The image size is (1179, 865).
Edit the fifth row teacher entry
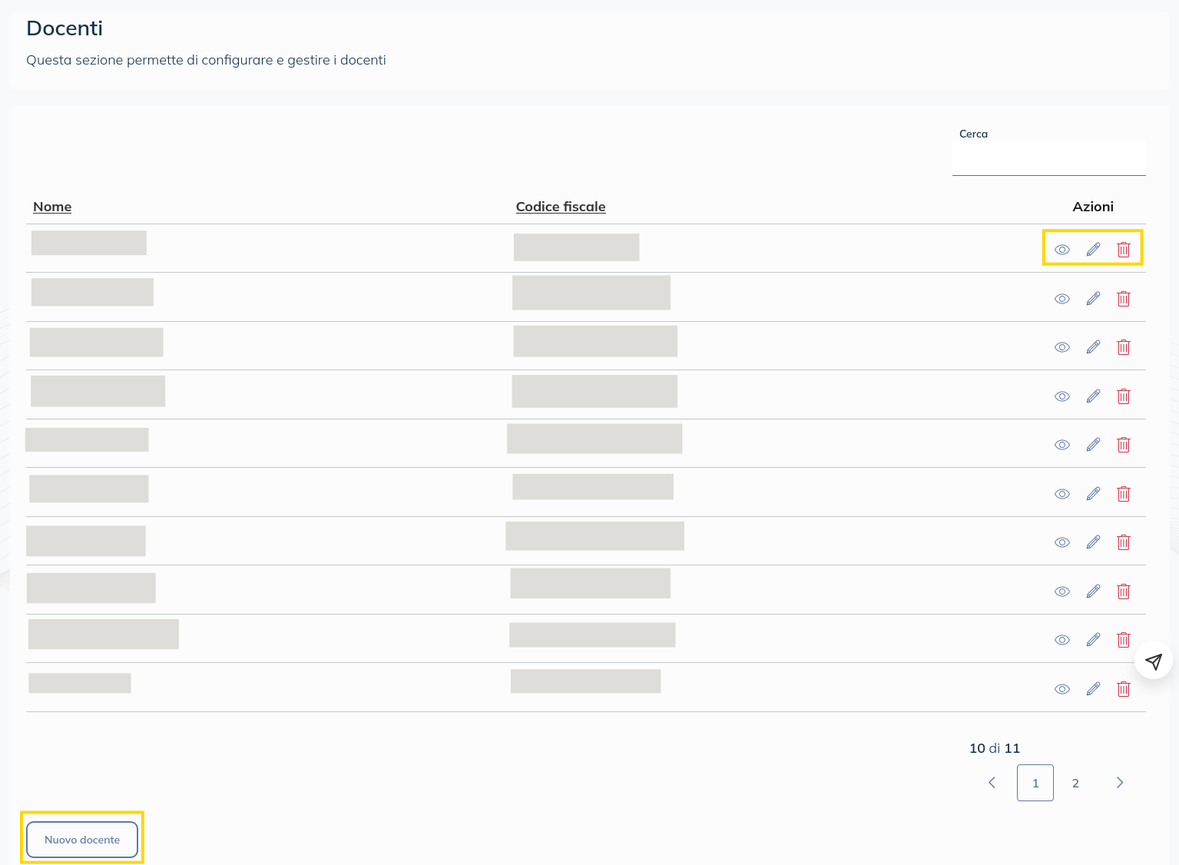pos(1093,445)
